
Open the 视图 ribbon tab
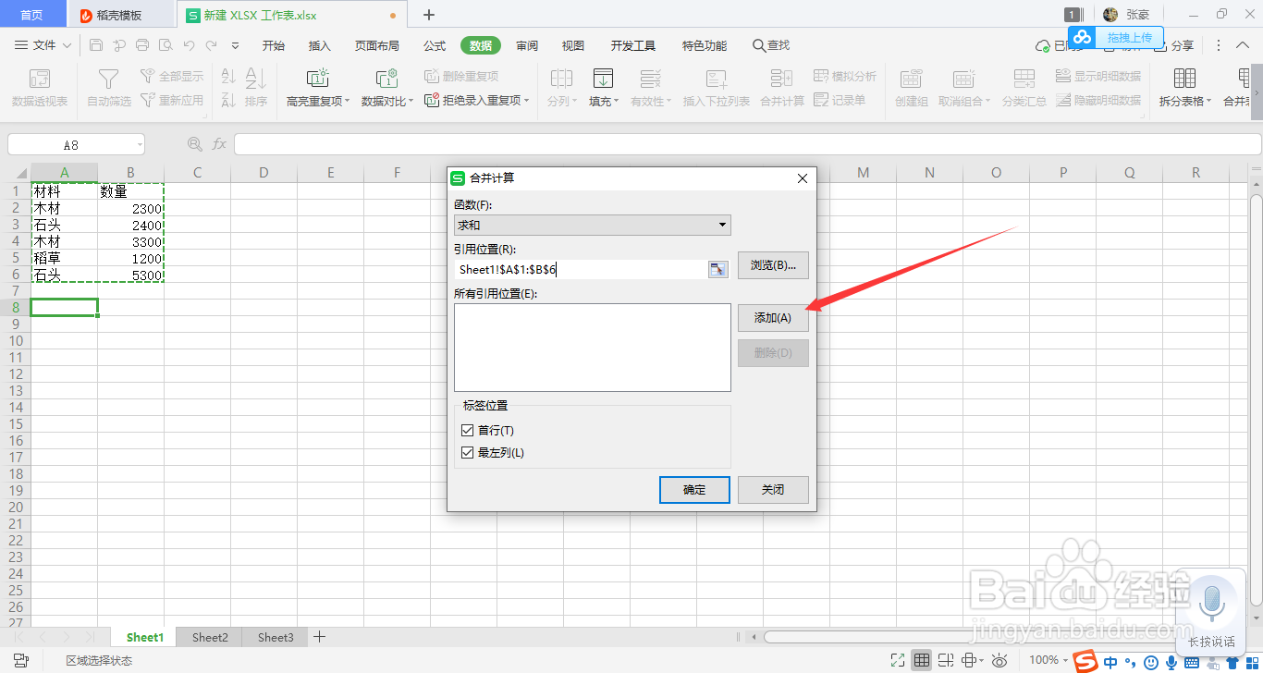(573, 45)
